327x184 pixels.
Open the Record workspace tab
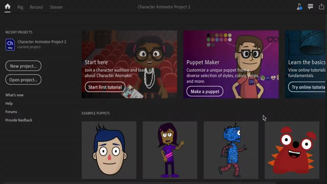(x=36, y=7)
